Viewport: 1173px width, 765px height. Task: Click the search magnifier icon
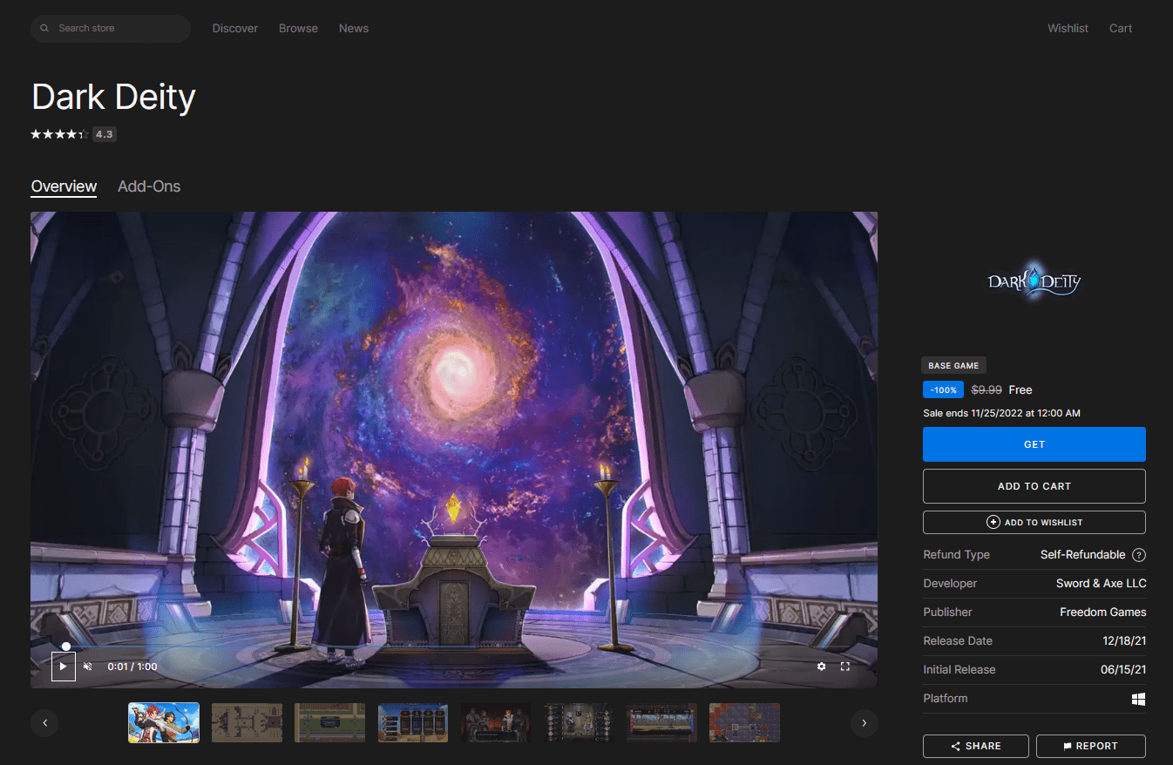[x=44, y=29]
